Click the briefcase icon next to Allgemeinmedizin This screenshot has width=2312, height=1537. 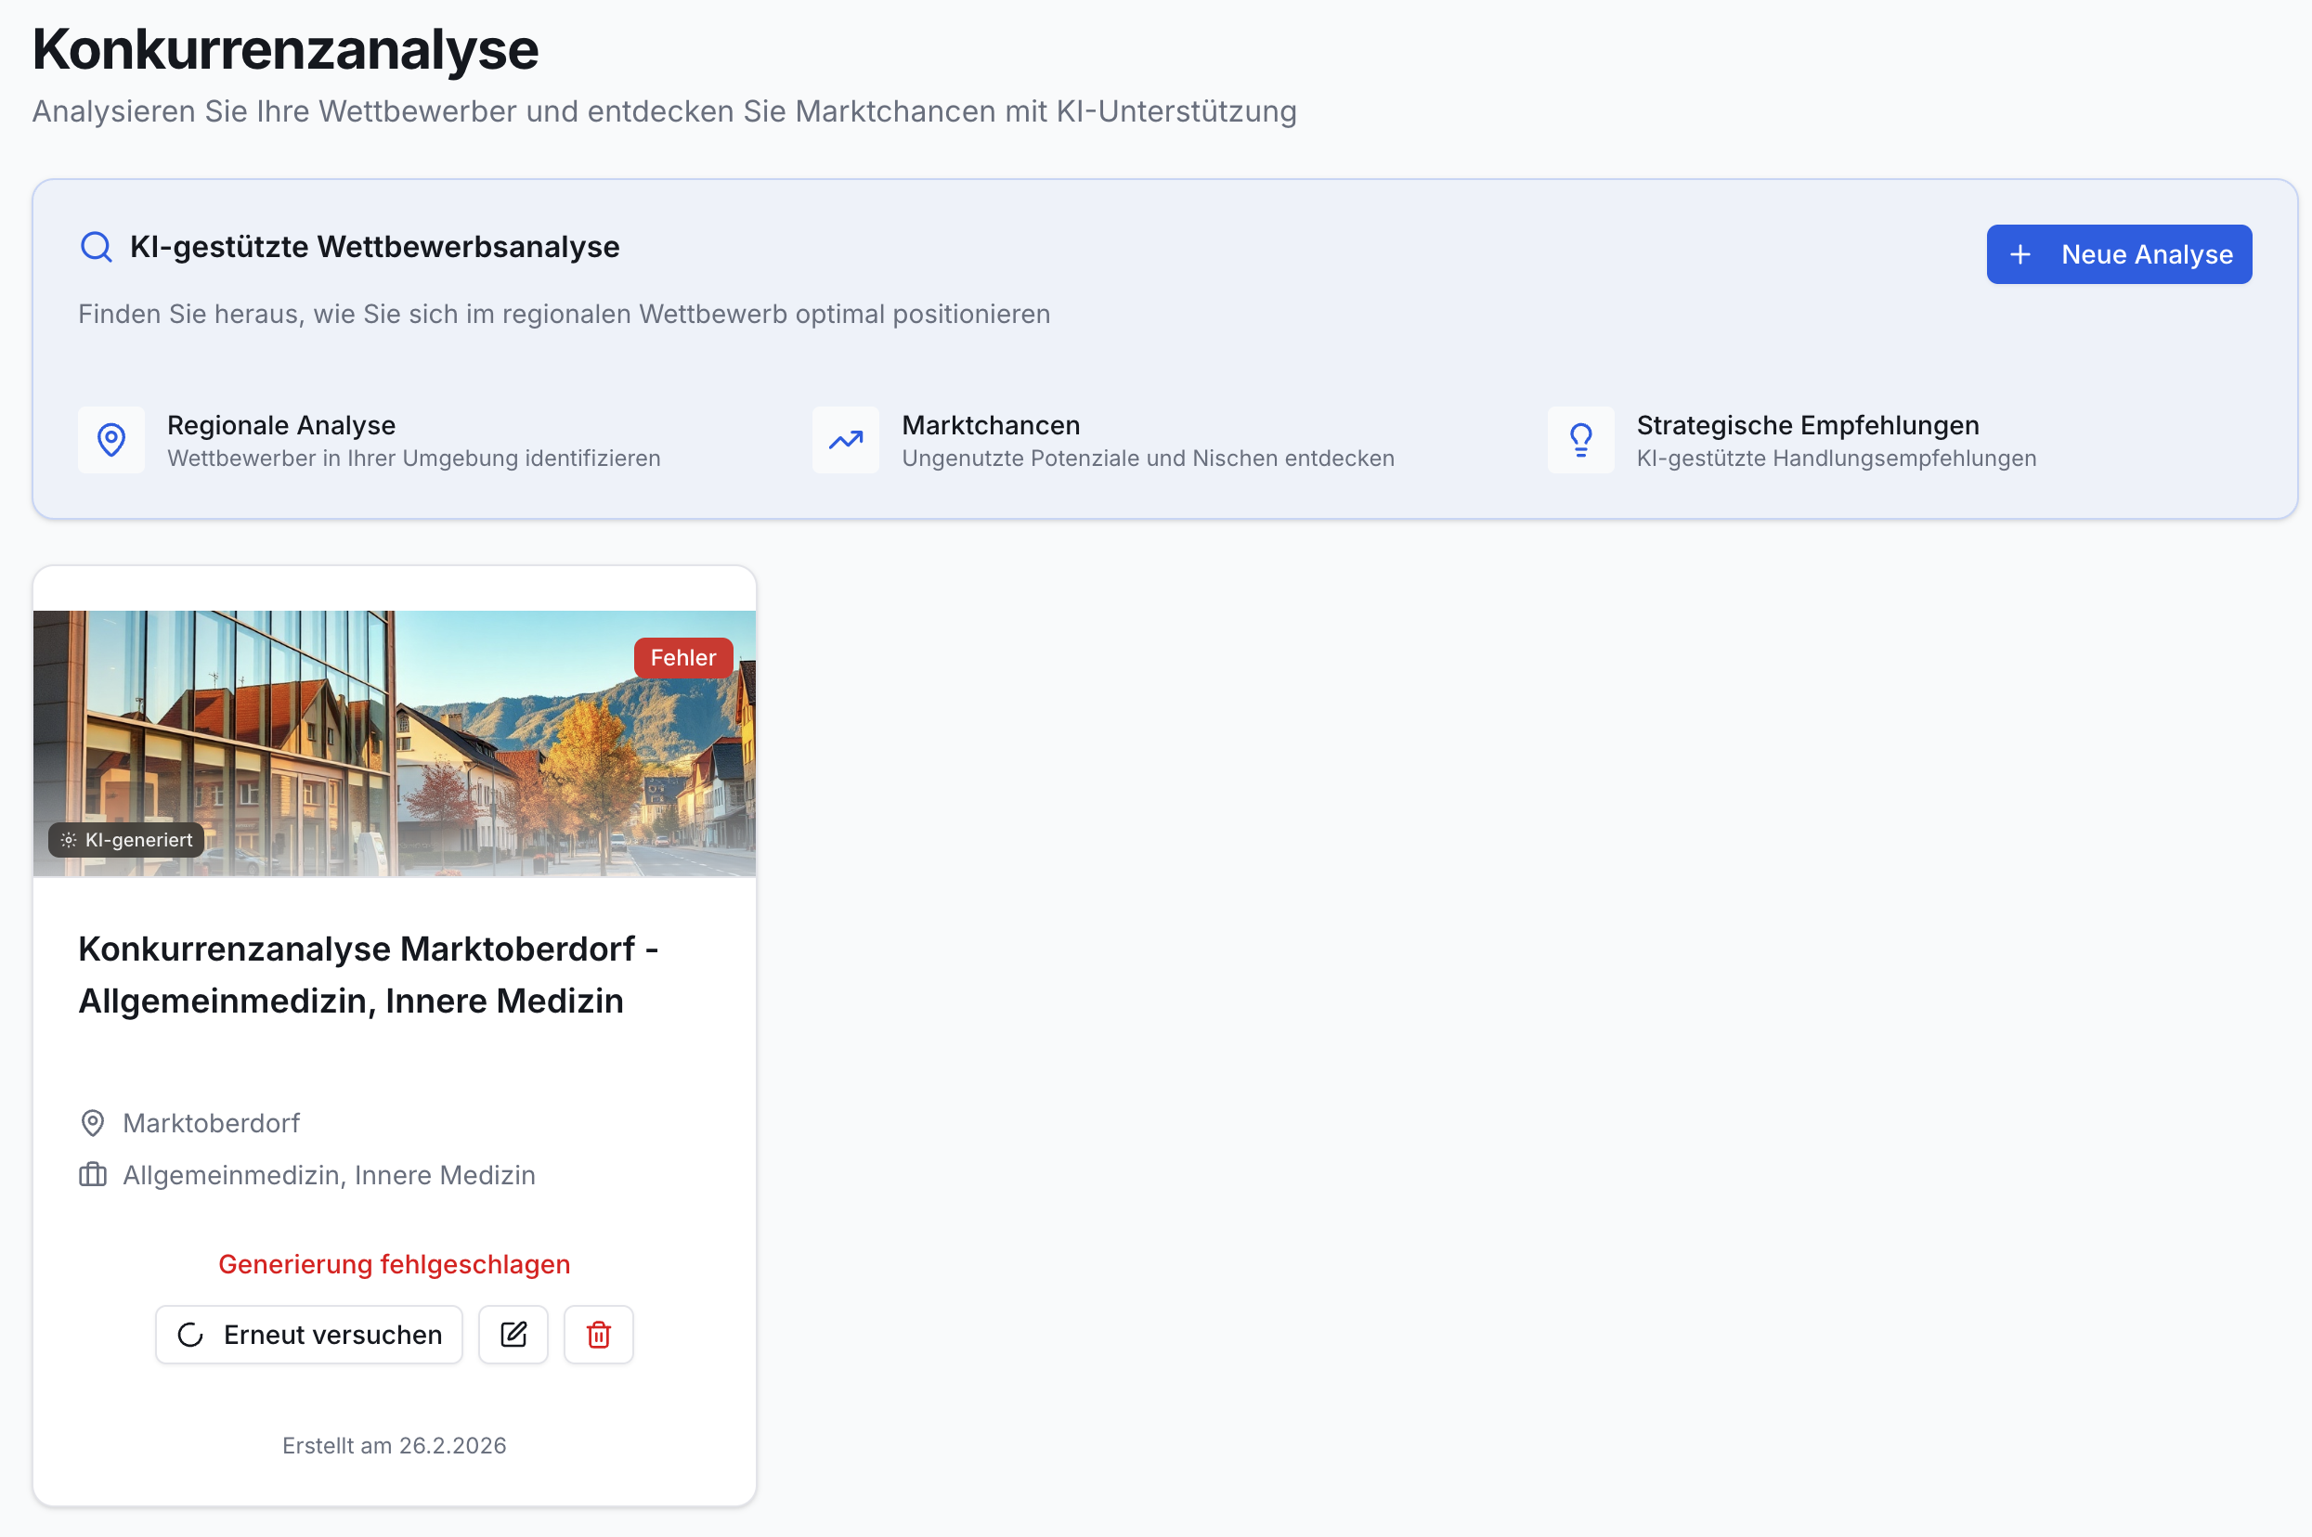coord(93,1174)
